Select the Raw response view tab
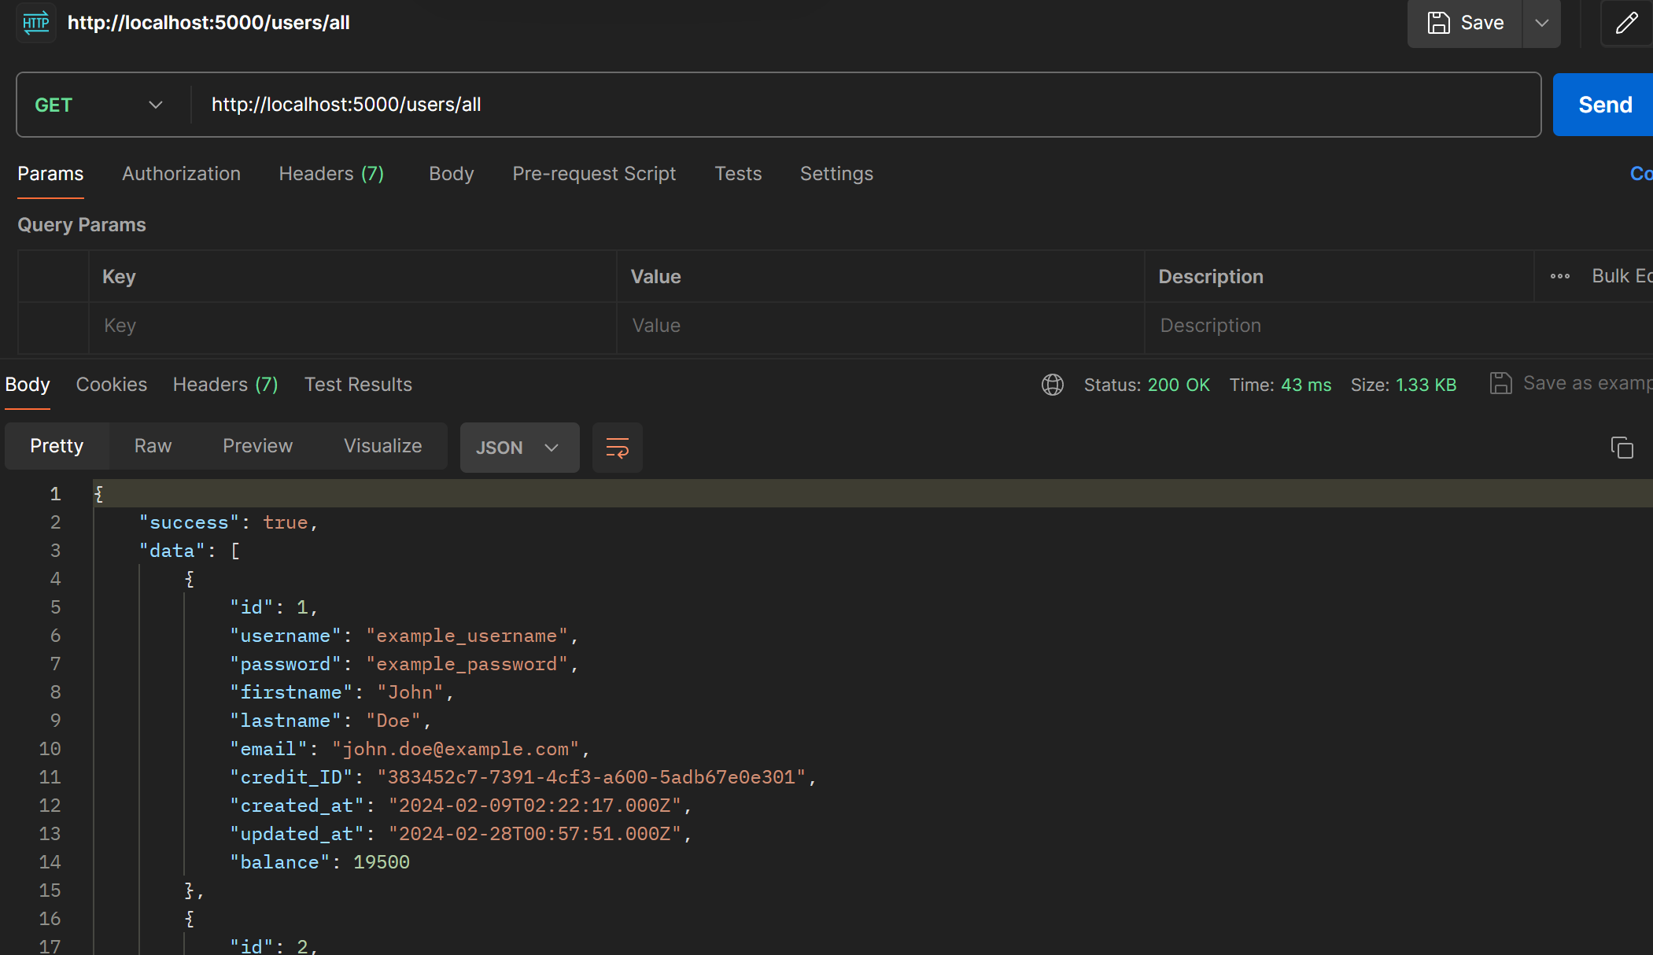This screenshot has height=955, width=1653. pos(153,444)
